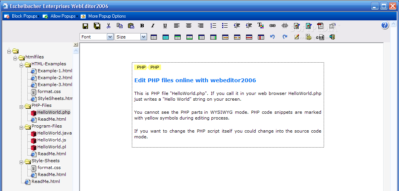Open help with question mark icon
Image resolution: width=399 pixels, height=191 pixels.
tap(385, 25)
